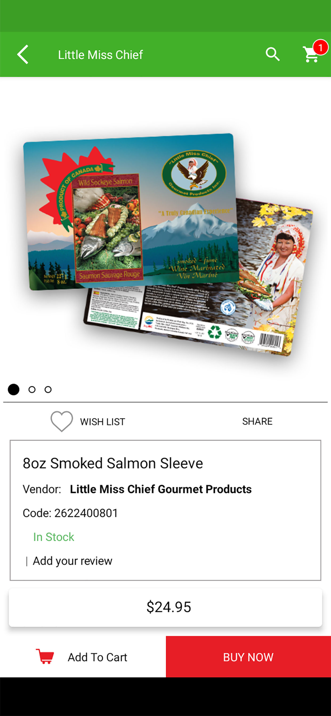Click the WISH LIST label
This screenshot has width=331, height=716.
click(x=102, y=422)
